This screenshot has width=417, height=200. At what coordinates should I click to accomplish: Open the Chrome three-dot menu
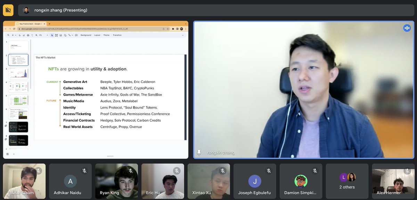186,29
